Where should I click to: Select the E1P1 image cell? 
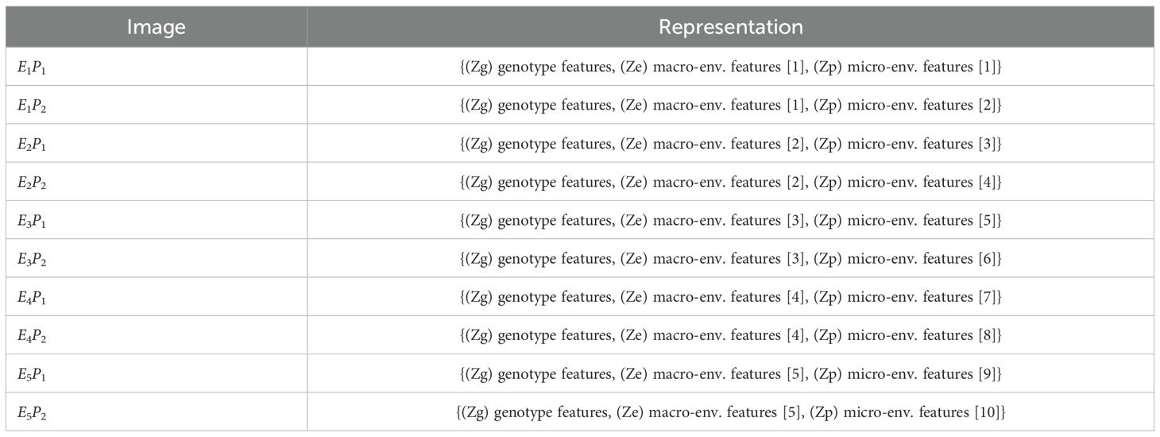pos(33,68)
